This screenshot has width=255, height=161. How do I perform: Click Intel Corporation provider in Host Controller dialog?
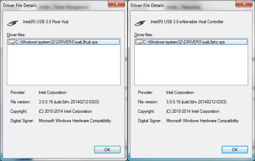coord(180,92)
